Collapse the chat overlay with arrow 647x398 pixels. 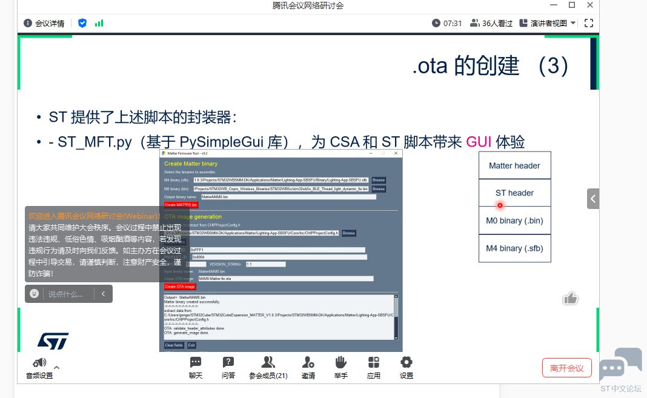click(x=103, y=294)
